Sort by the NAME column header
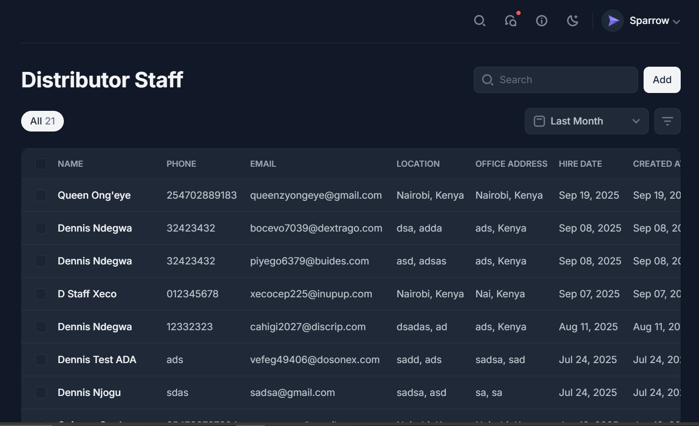Image resolution: width=699 pixels, height=426 pixels. pyautogui.click(x=70, y=163)
